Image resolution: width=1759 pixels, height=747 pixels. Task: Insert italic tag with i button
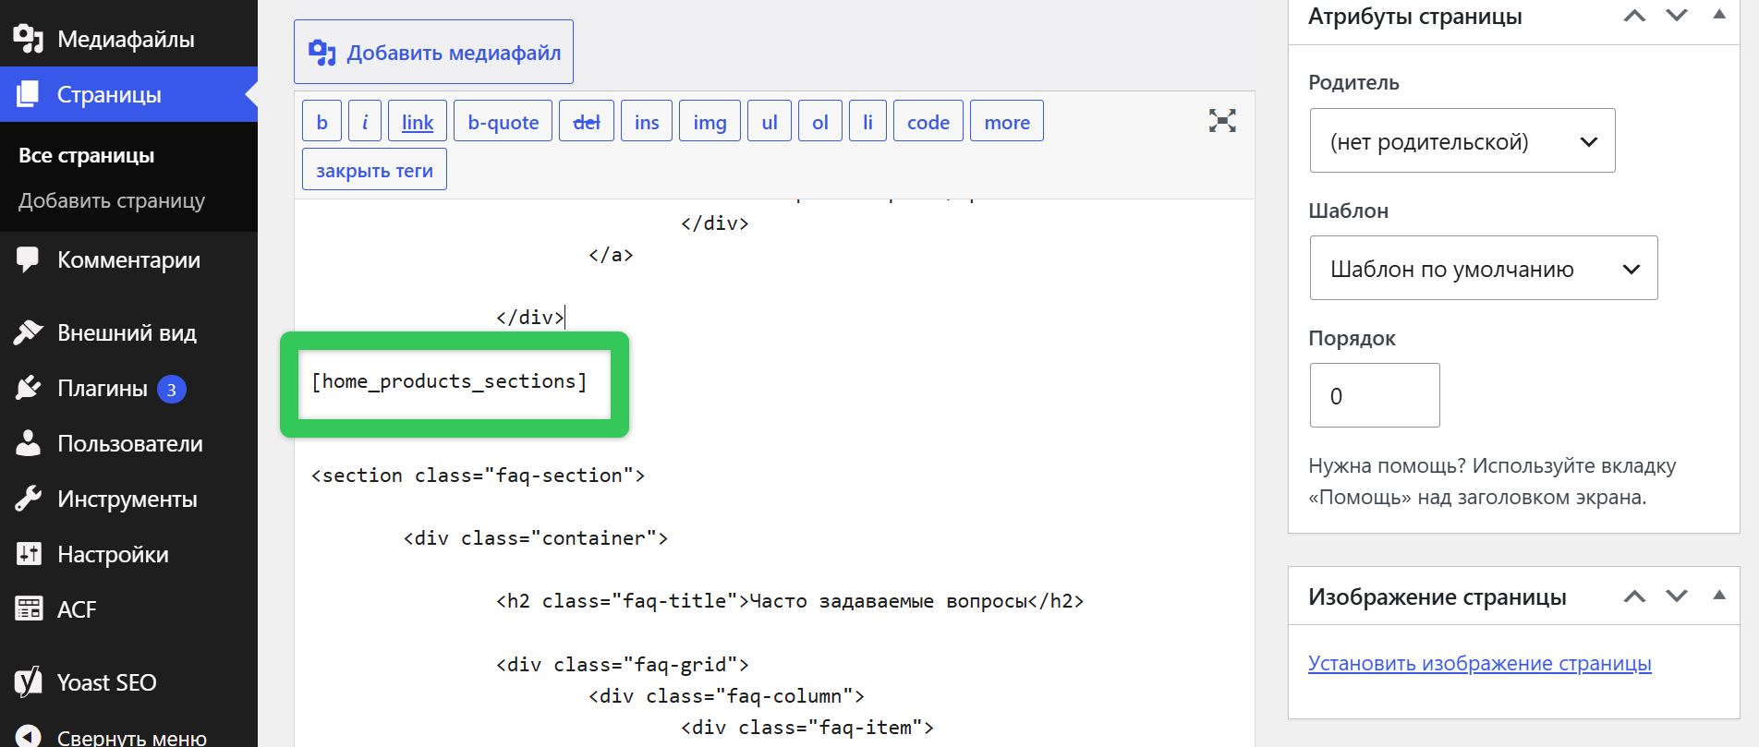click(365, 121)
